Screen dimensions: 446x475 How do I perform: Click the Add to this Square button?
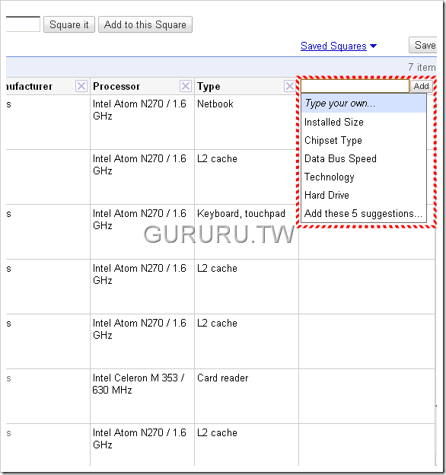click(x=145, y=24)
